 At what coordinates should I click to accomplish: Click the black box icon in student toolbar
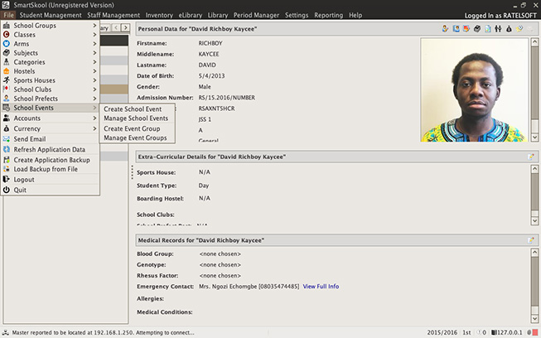pos(476,29)
